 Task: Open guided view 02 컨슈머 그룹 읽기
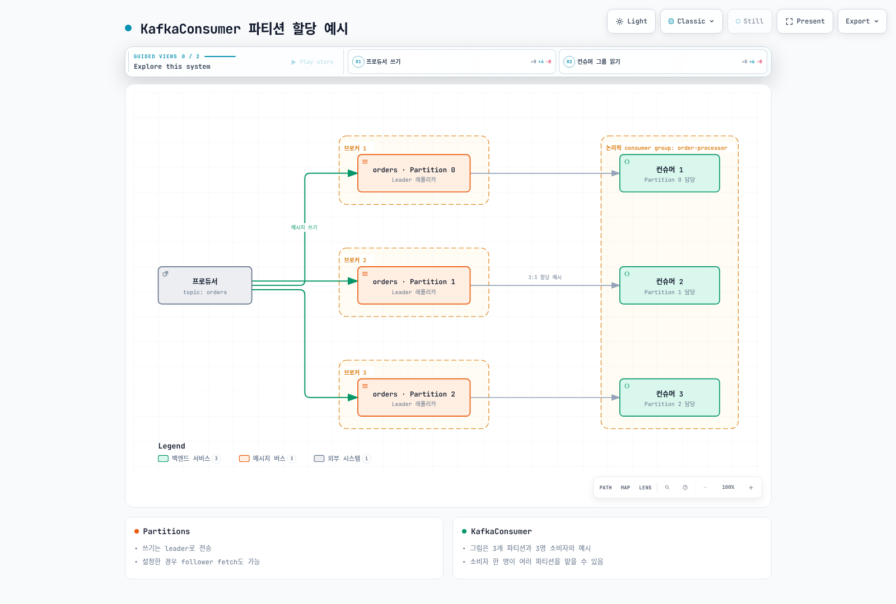(x=663, y=62)
